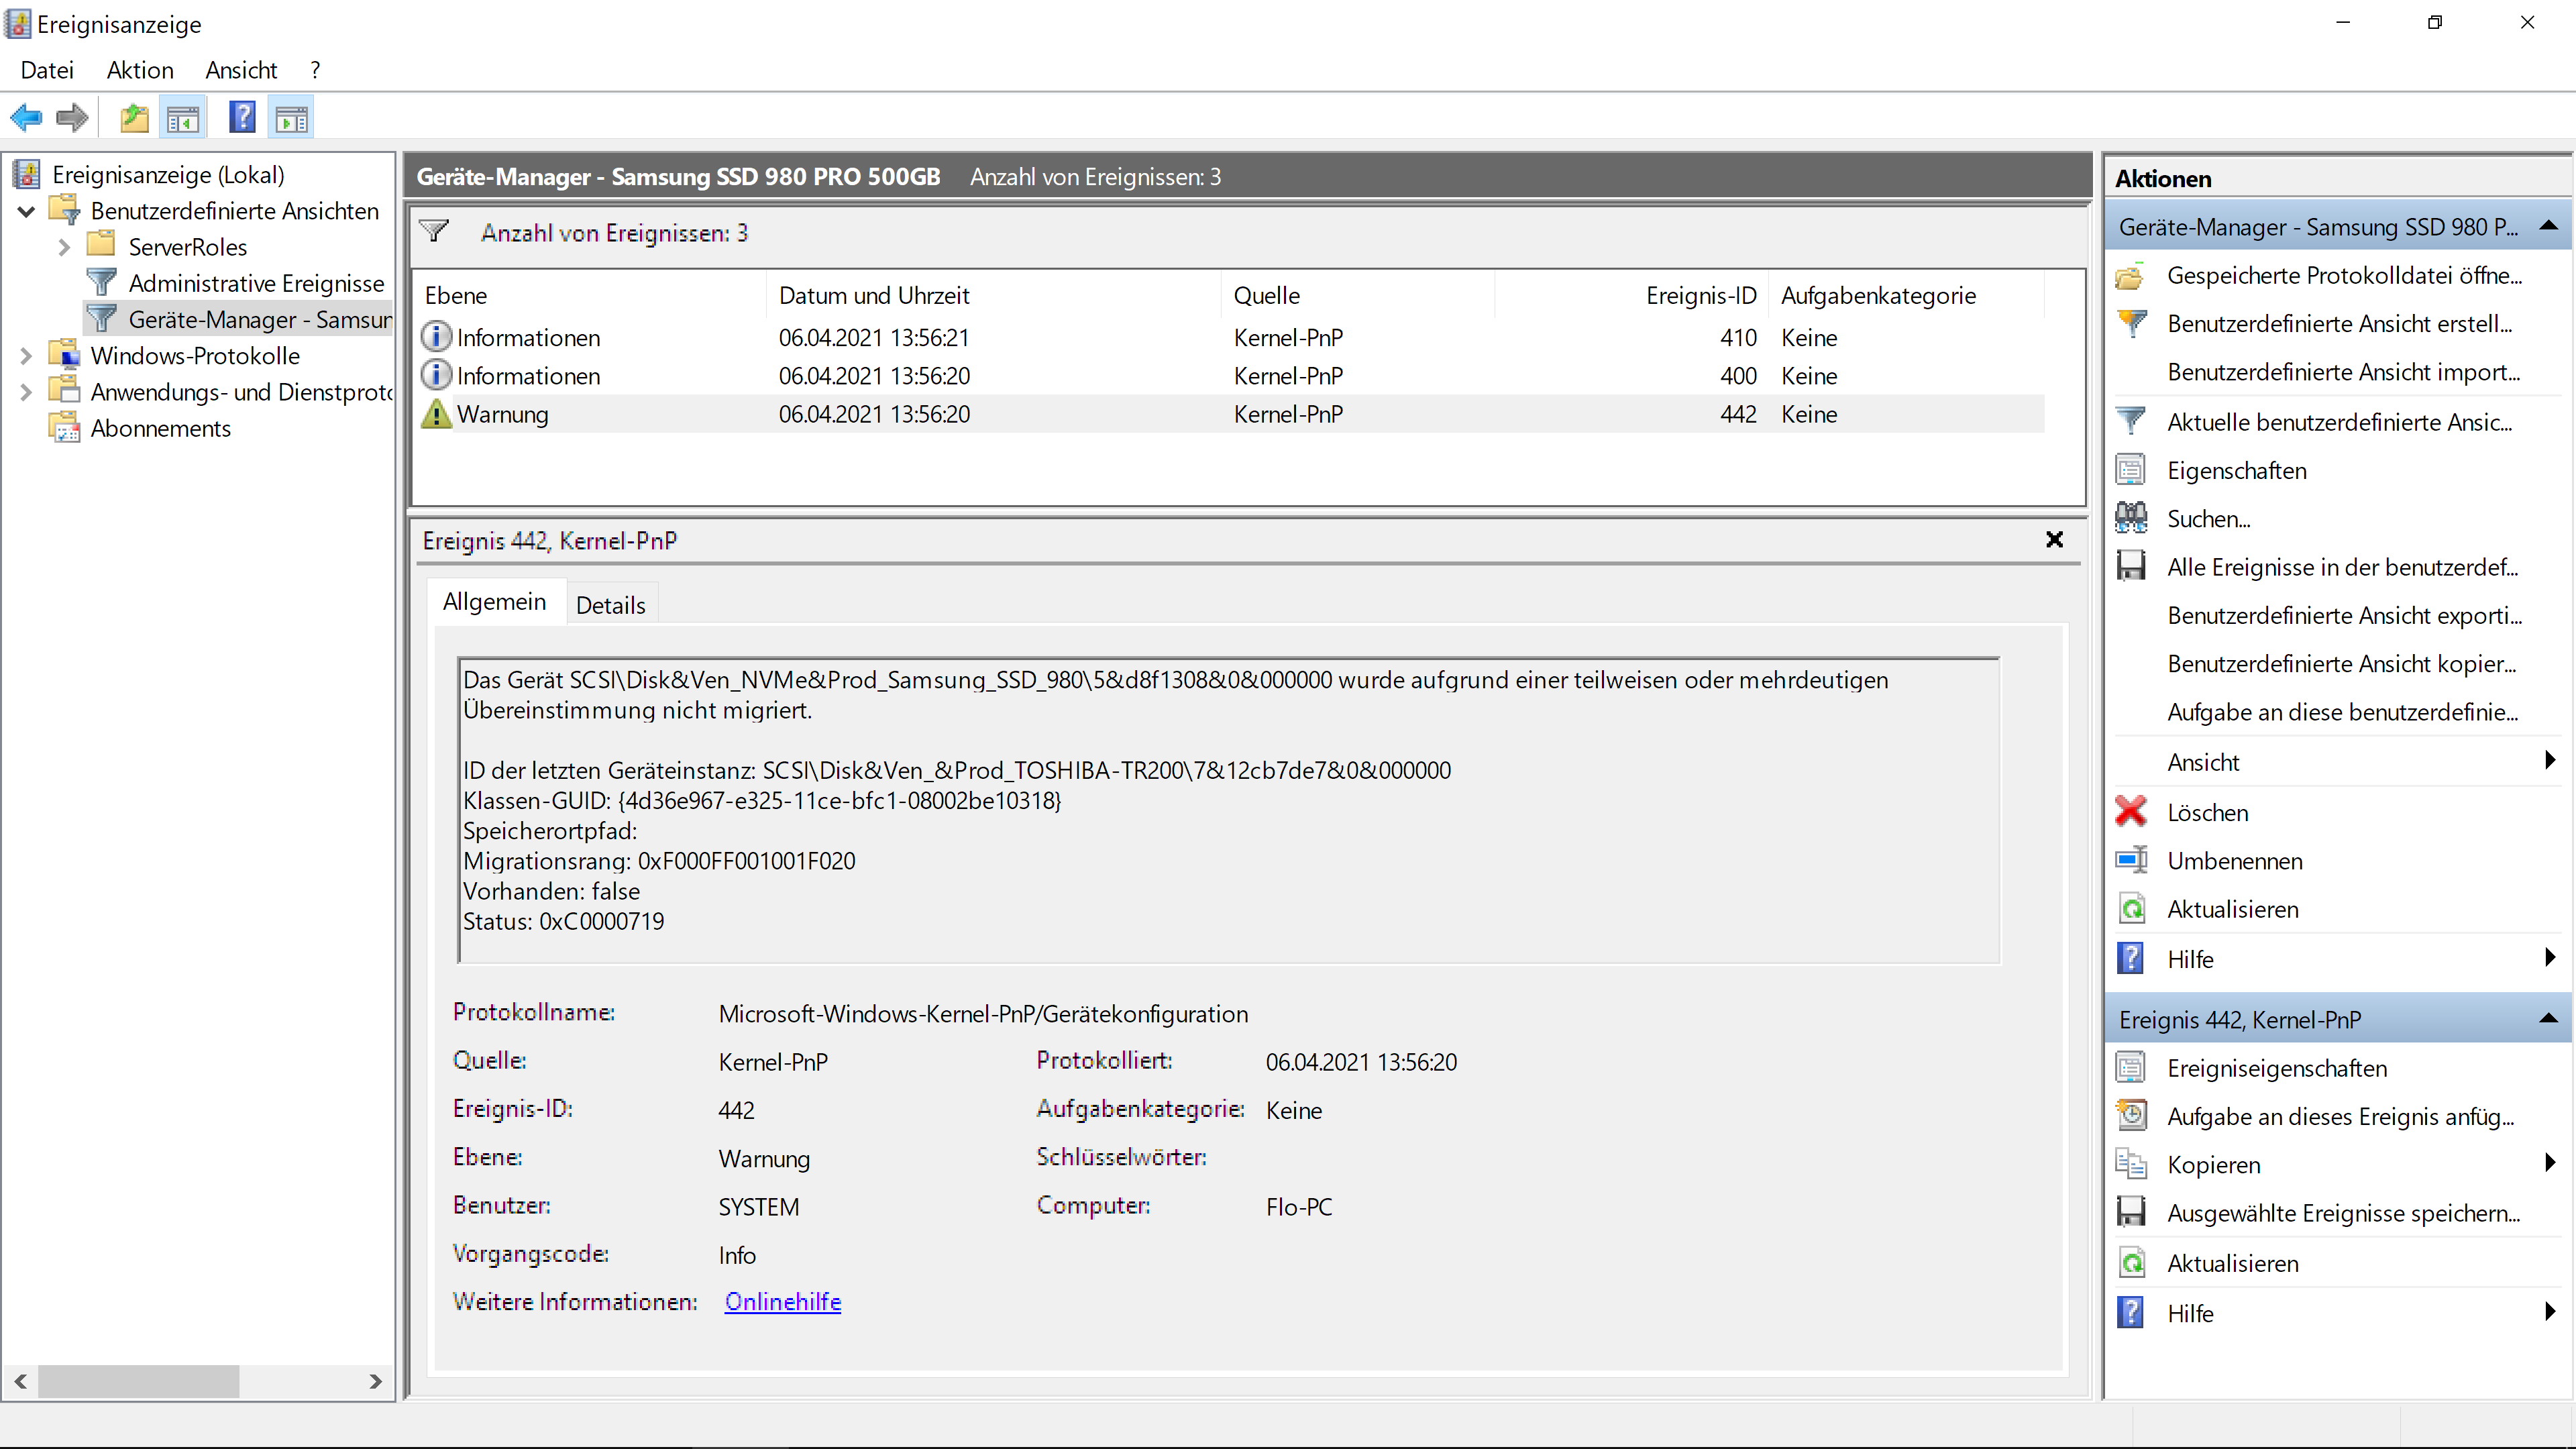The height and width of the screenshot is (1449, 2576).
Task: Toggle the action pane toolbar icon
Action: click(x=292, y=118)
